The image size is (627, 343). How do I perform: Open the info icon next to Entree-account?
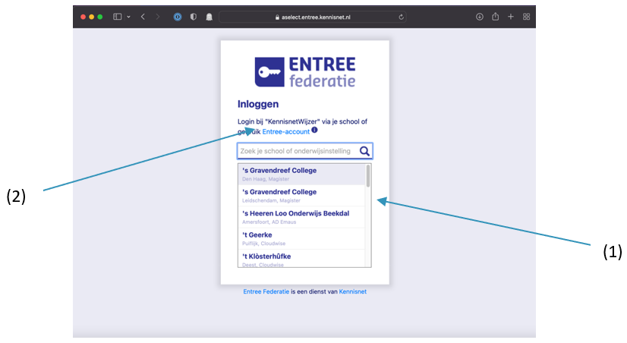(x=315, y=130)
